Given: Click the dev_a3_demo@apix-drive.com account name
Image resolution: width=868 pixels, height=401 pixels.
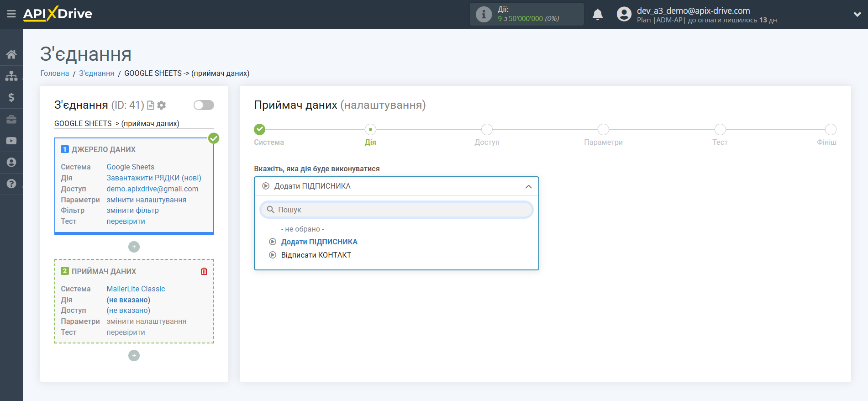Looking at the screenshot, I should tap(693, 11).
